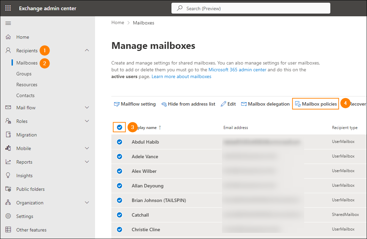Uncheck the checkbox next to Adele Vance
The height and width of the screenshot is (239, 367).
click(x=120, y=157)
